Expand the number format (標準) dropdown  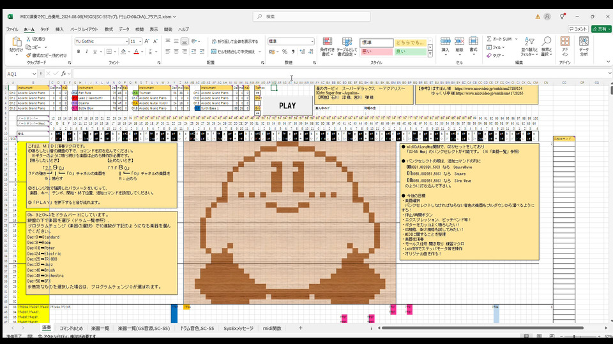(312, 41)
